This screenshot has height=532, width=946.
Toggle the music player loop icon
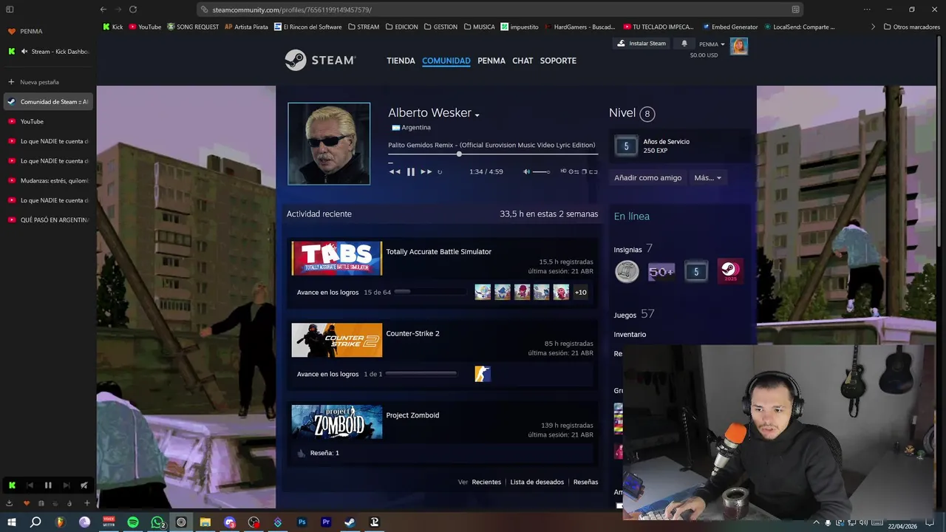[440, 171]
